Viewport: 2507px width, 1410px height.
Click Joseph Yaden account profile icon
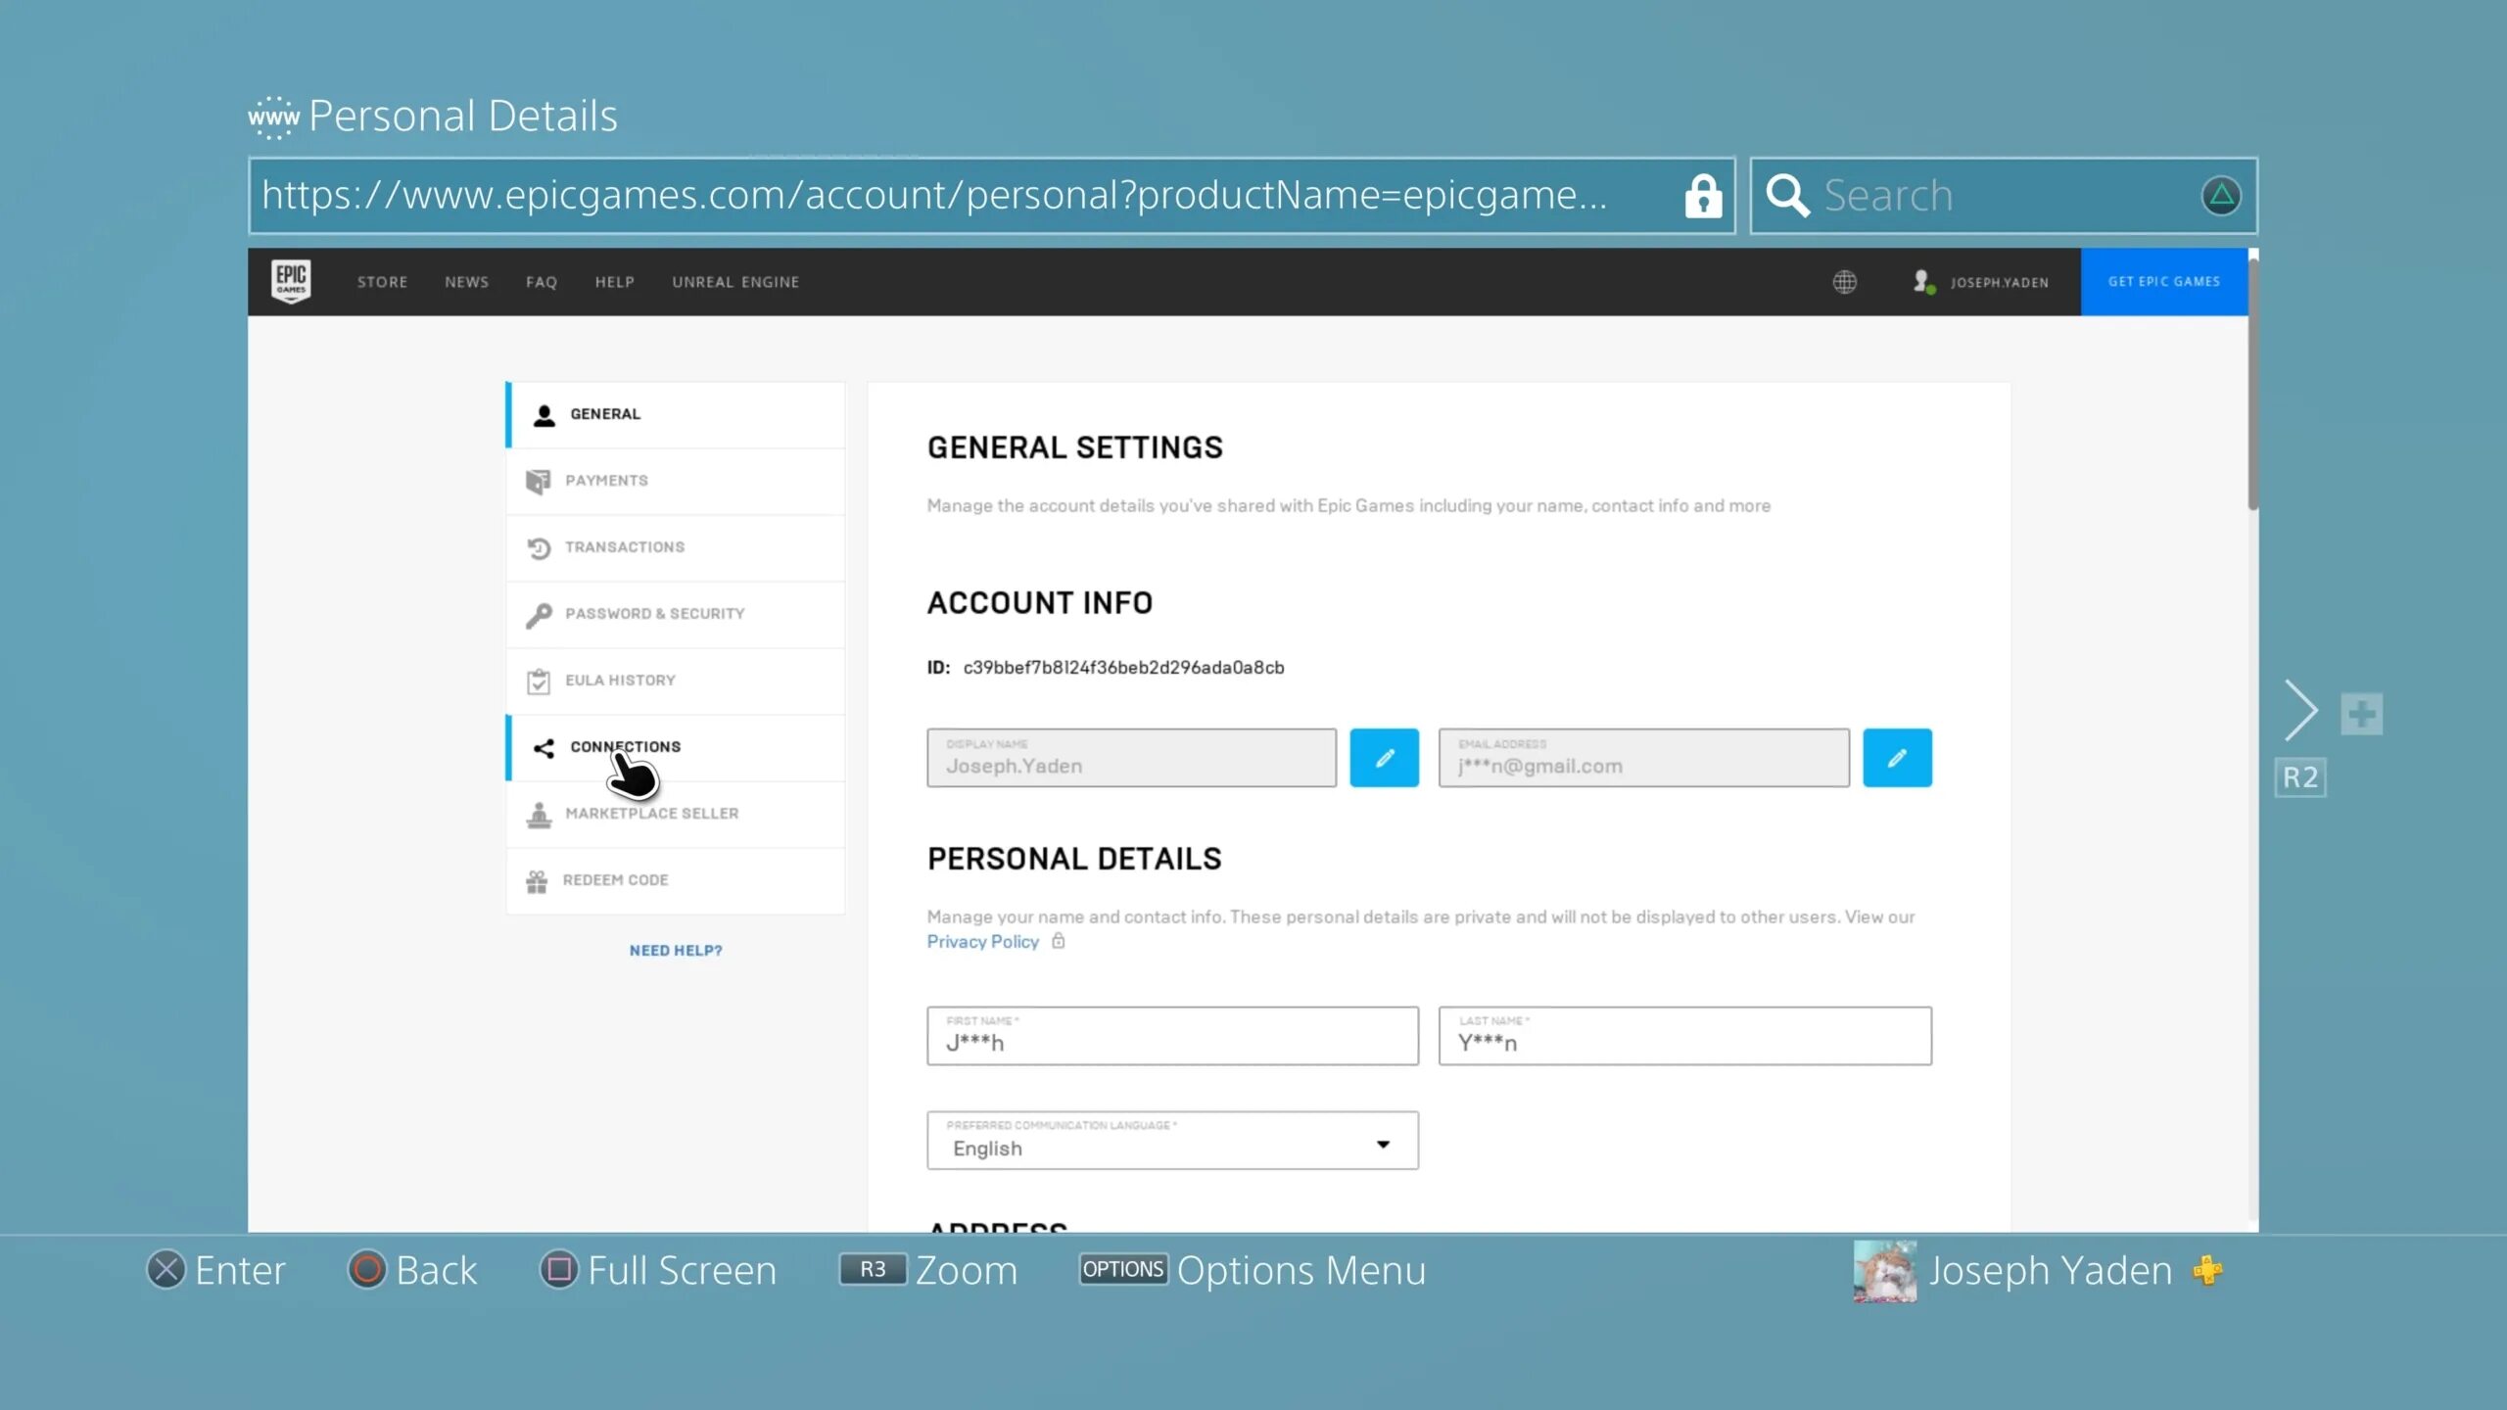coord(1925,281)
